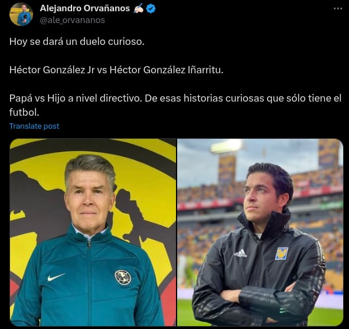Open the left photo with the teal jacket

[93, 232]
